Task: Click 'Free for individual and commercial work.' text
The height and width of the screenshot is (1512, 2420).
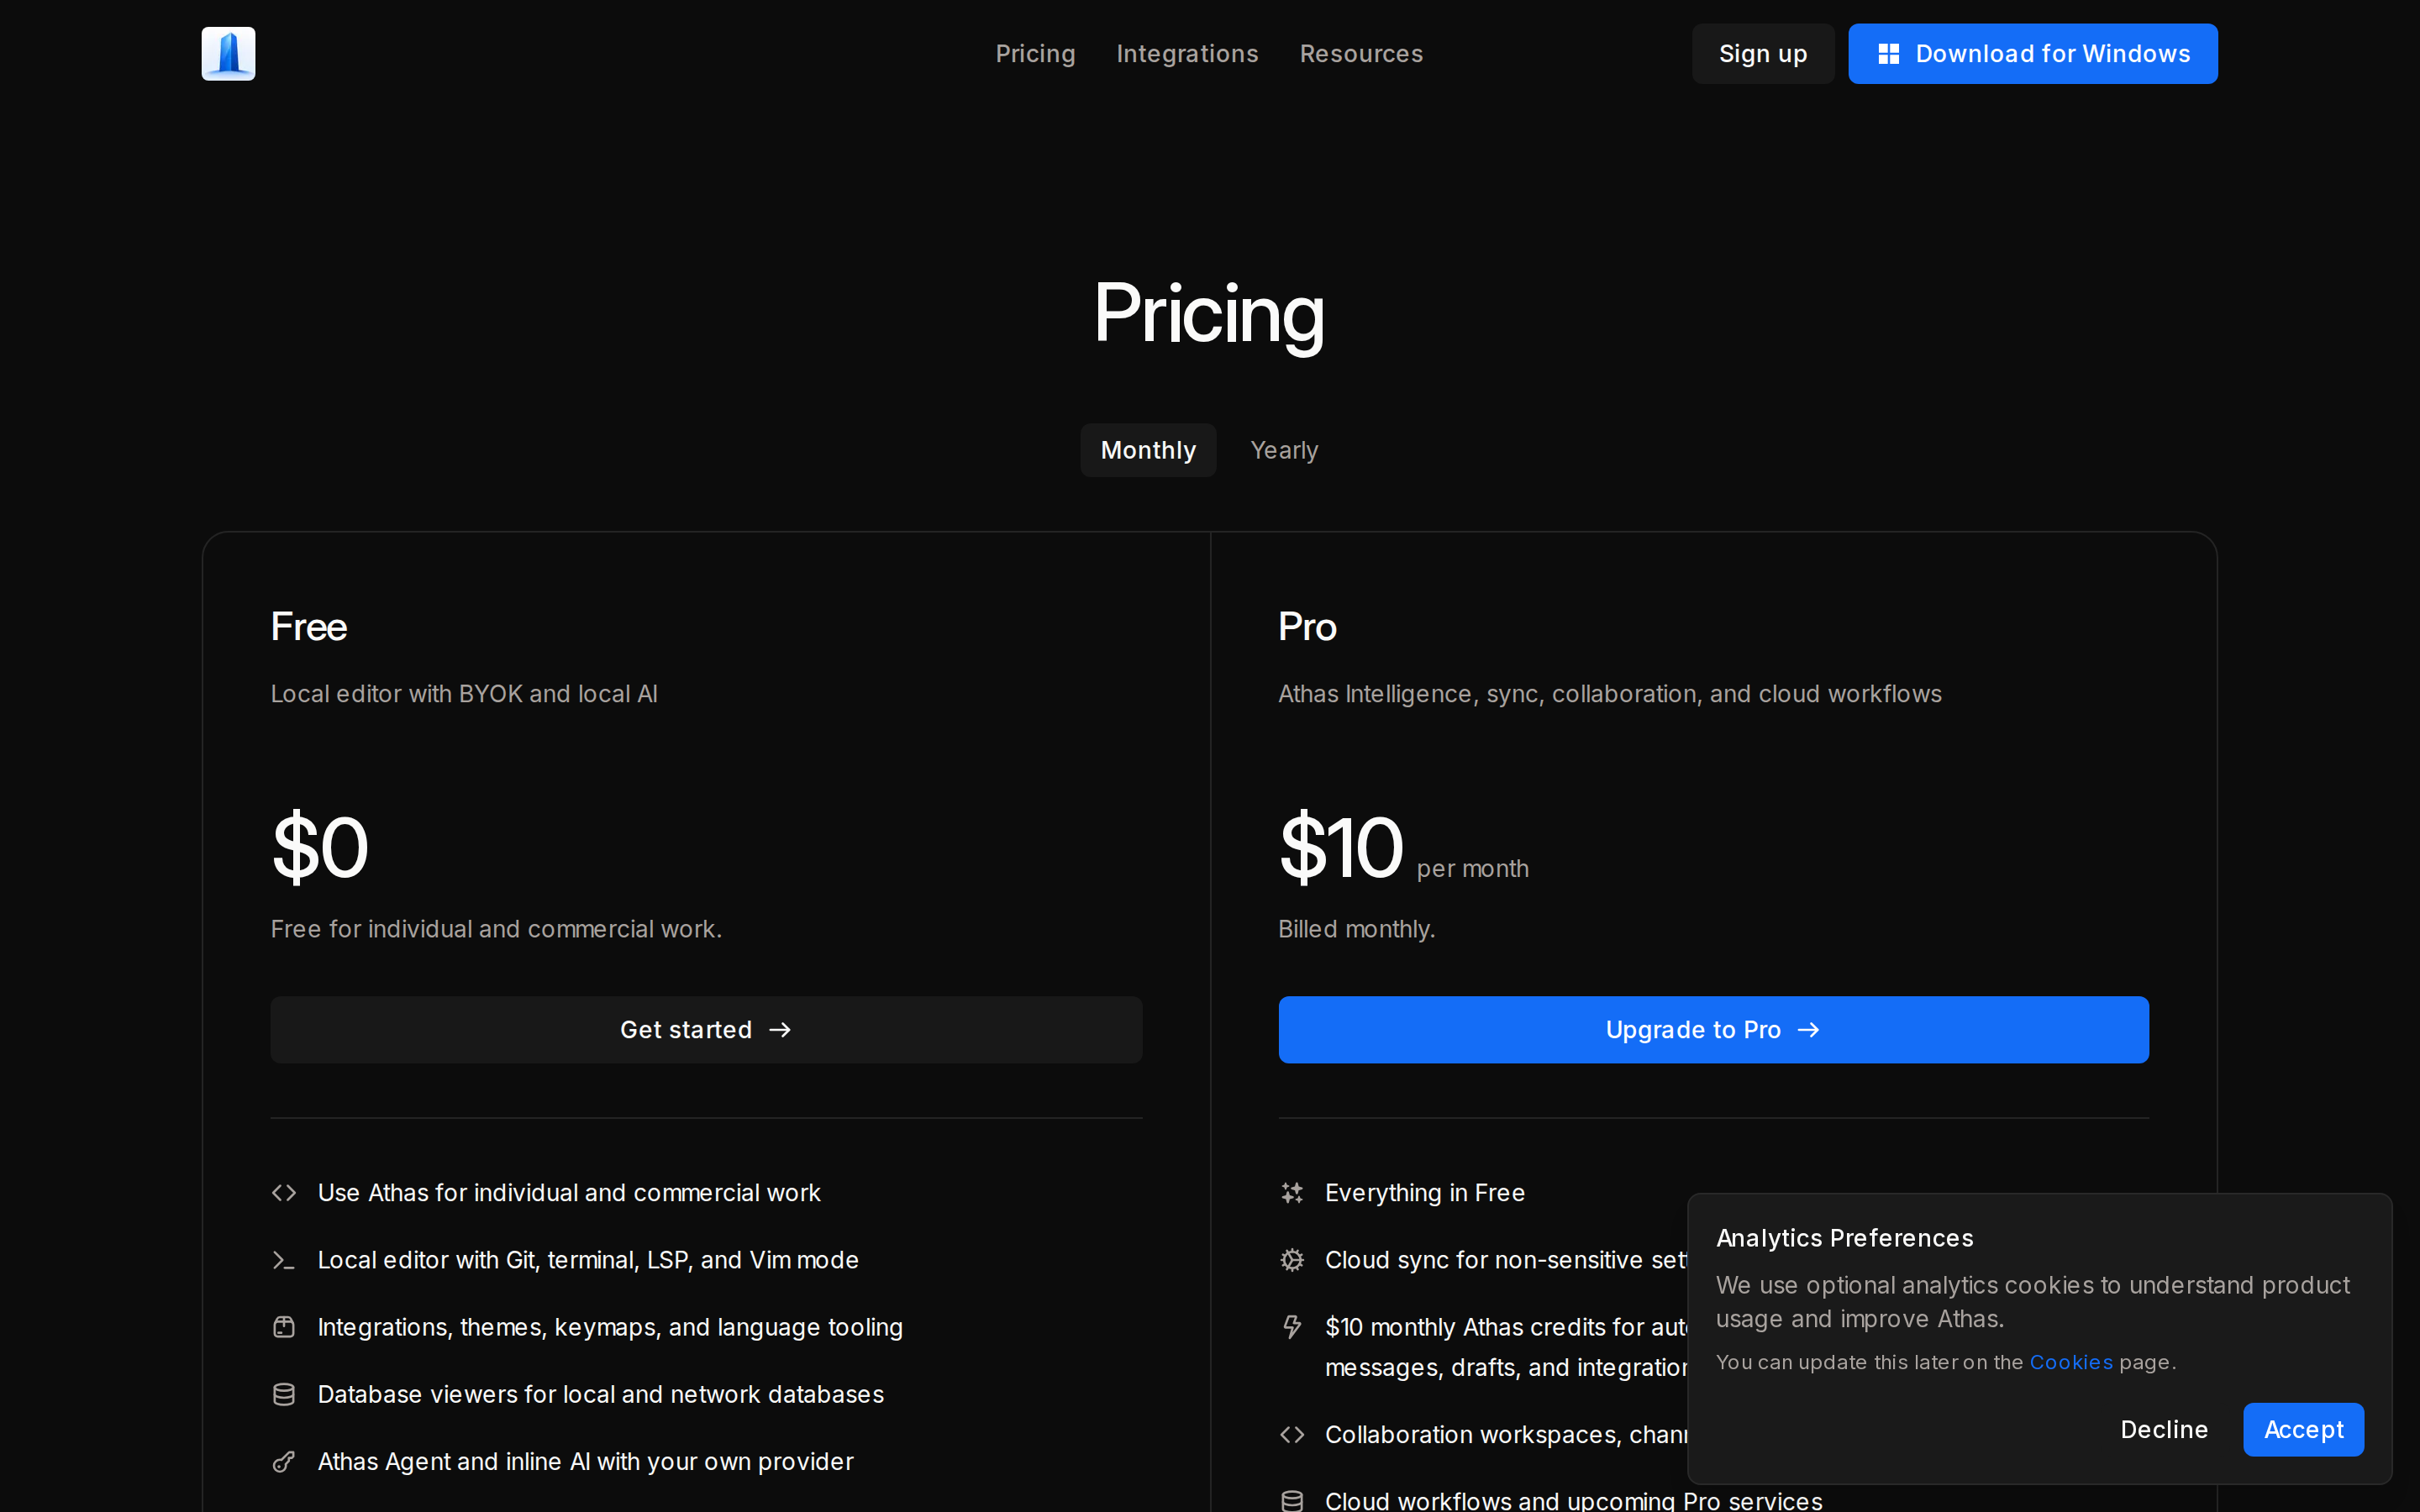Action: [496, 929]
